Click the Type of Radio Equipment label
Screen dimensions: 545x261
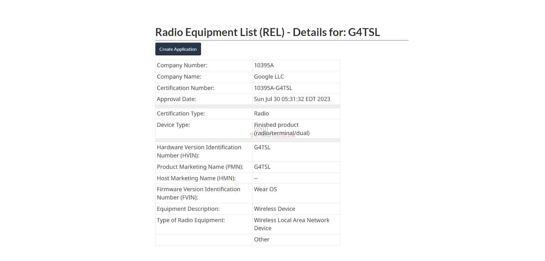pos(191,220)
